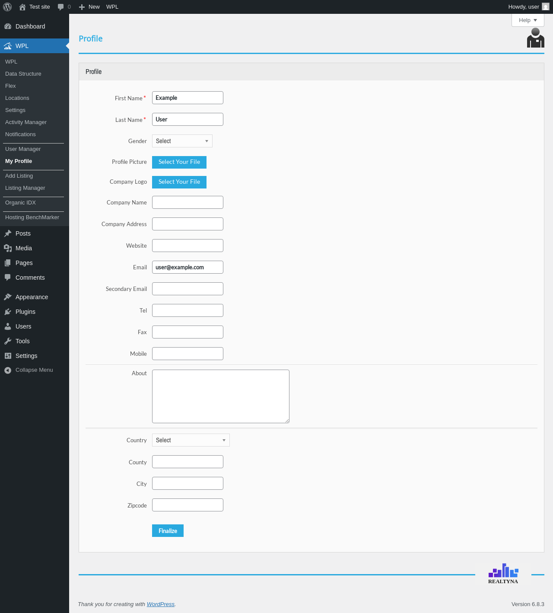This screenshot has height=613, width=553.
Task: Click the Last Name input field
Action: click(x=188, y=119)
